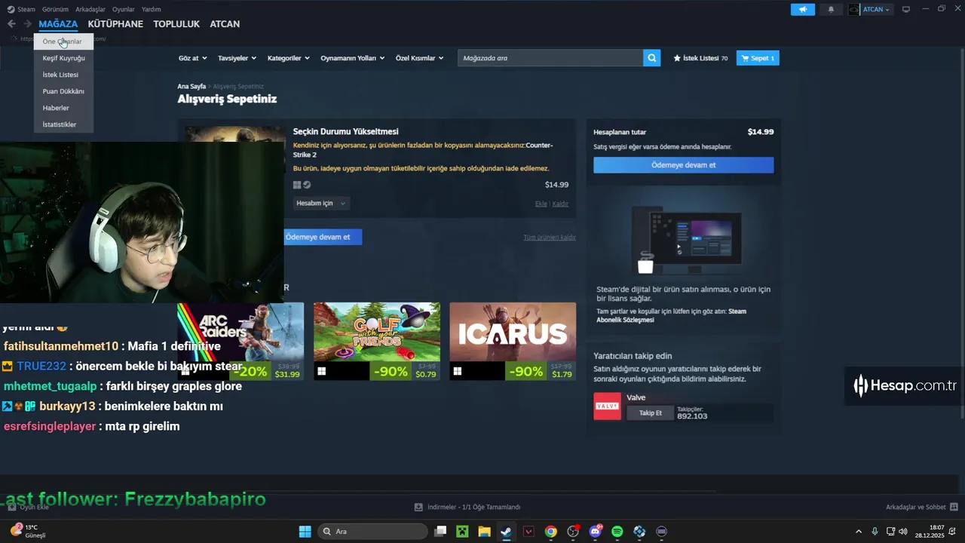Select İstek Listesi in the Mağaza menu
Image resolution: width=965 pixels, height=543 pixels.
point(63,75)
